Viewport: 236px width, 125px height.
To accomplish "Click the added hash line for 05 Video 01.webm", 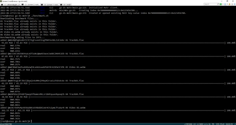I will click(x=43, y=67).
